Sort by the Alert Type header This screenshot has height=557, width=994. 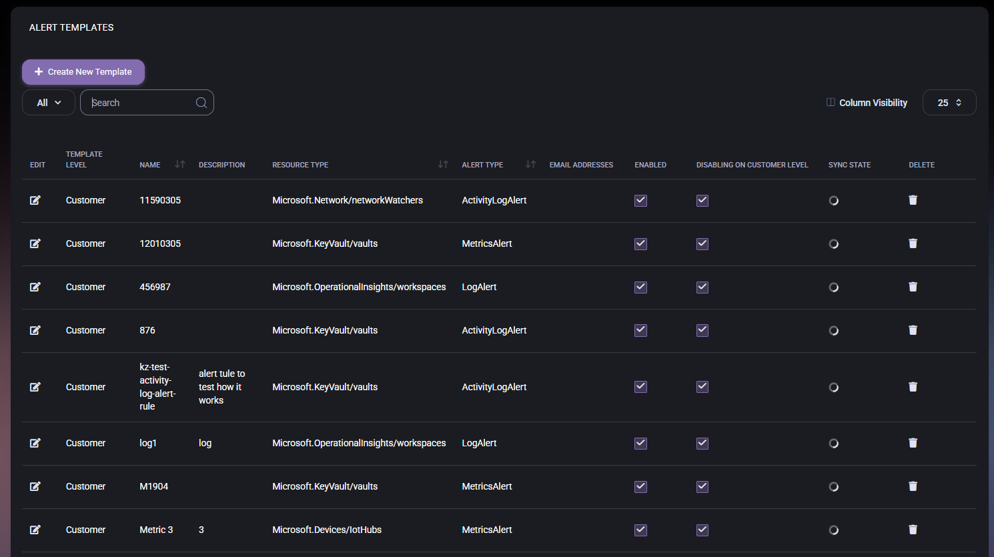530,165
